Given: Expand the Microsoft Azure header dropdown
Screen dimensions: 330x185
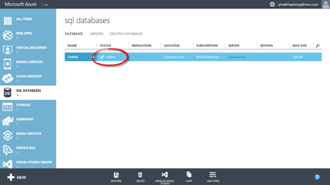Looking at the screenshot, I should coord(47,4).
